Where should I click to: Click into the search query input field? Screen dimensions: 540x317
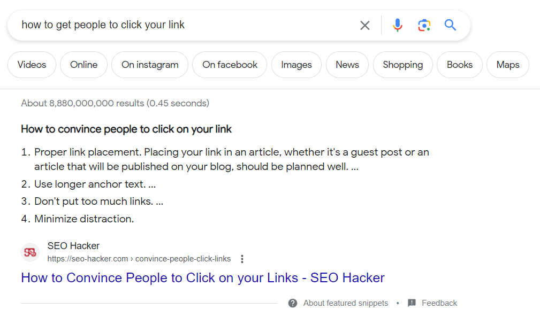(x=187, y=25)
